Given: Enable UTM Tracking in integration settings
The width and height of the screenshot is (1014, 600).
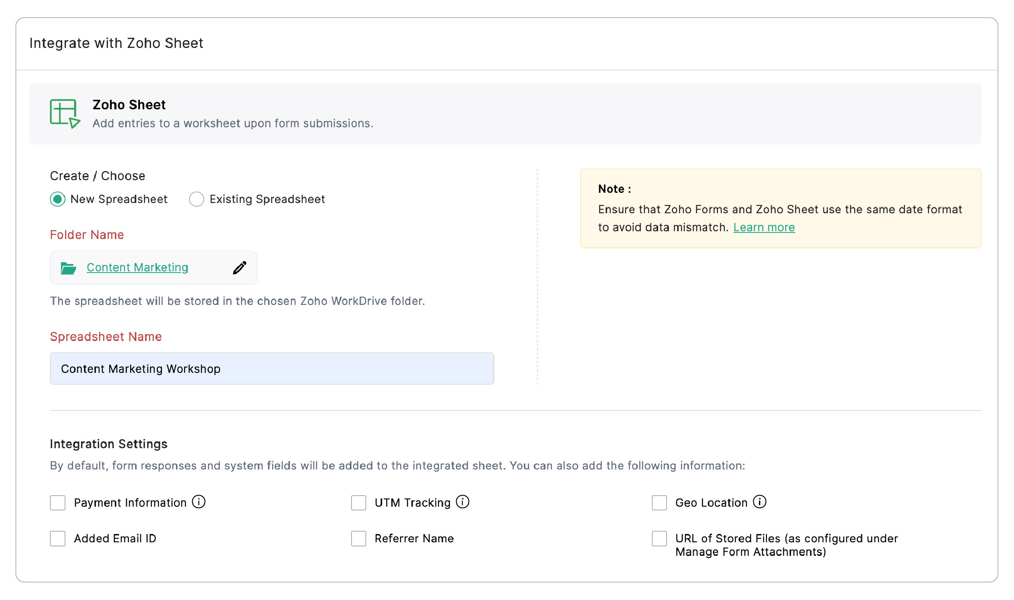Looking at the screenshot, I should (358, 503).
